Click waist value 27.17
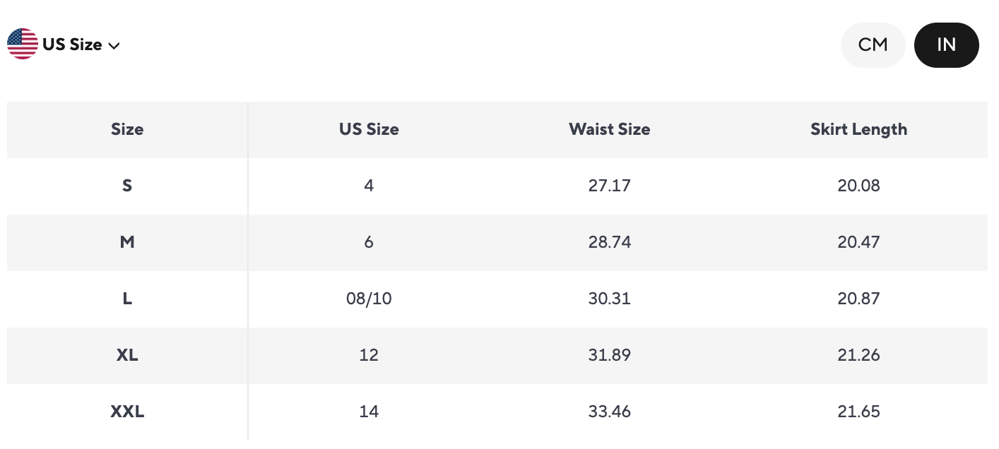Screen dimensions: 999x449 click(609, 186)
